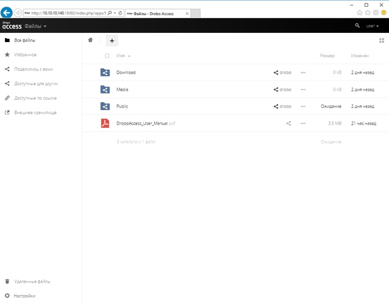Toggle the select all files checkbox
389x303 pixels.
[x=108, y=56]
